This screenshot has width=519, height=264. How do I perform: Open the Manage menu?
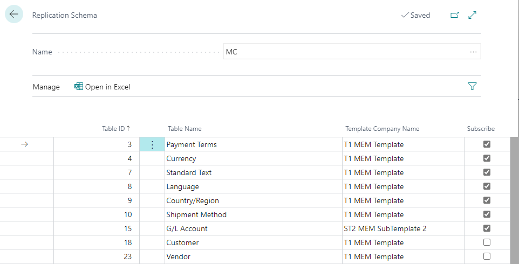tap(46, 87)
